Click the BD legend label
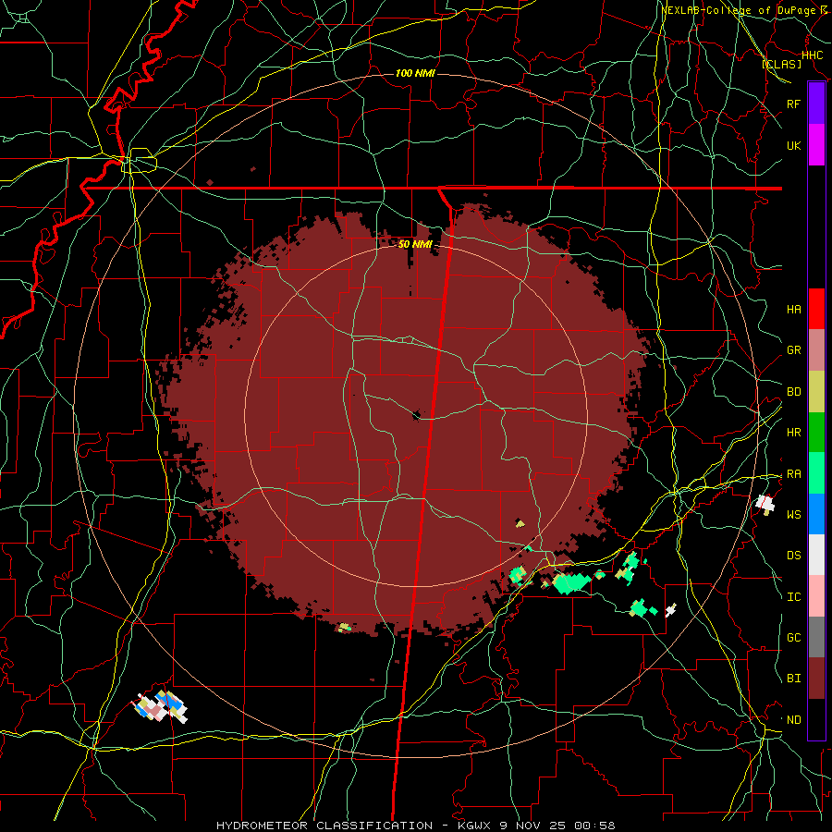This screenshot has height=832, width=832. pos(793,392)
